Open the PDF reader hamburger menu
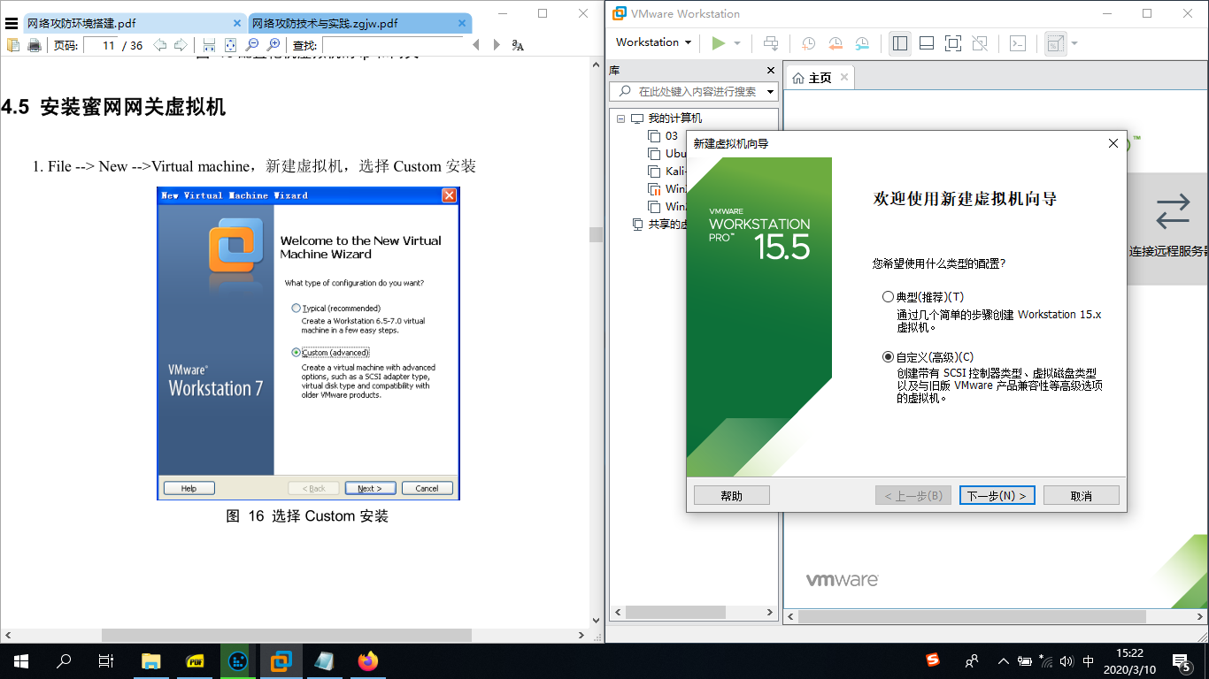1209x679 pixels. click(12, 23)
